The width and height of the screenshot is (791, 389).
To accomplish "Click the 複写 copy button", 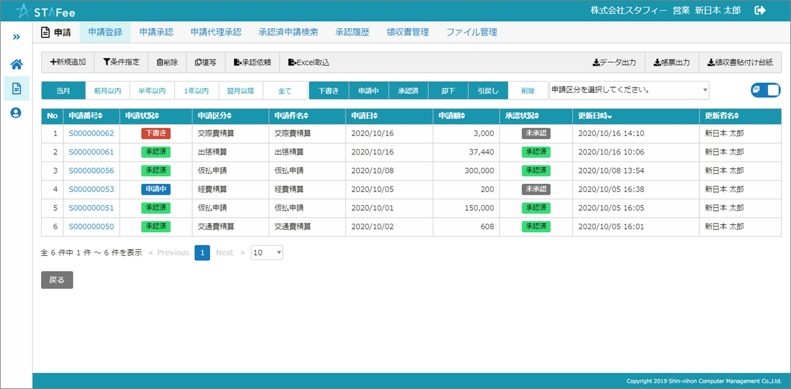I will pyautogui.click(x=205, y=62).
